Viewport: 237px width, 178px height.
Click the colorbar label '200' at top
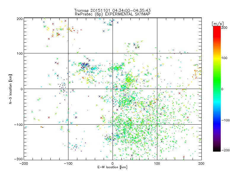224,28
